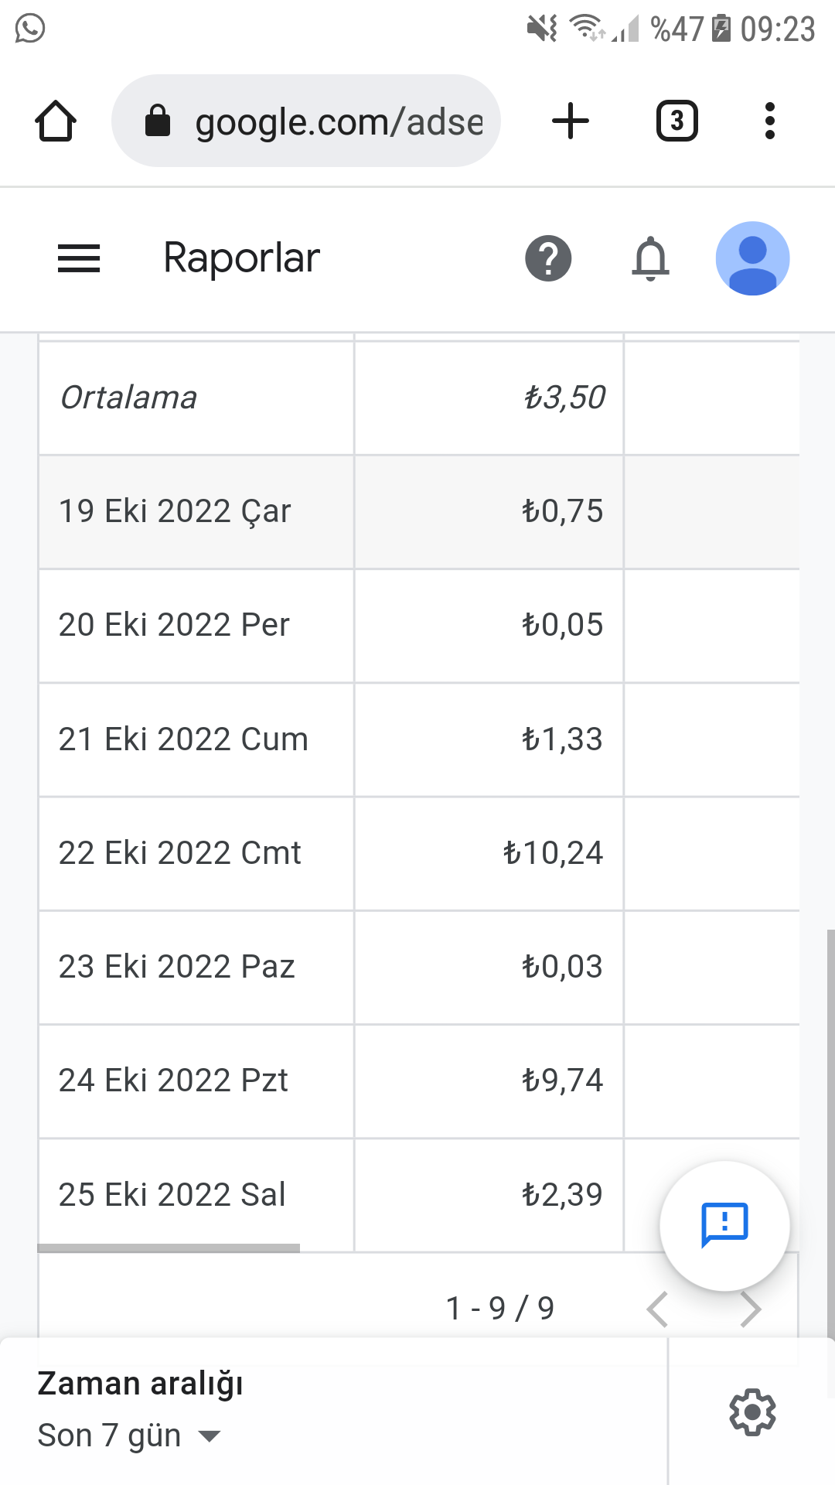Open the tab switcher showing 3 tabs
The image size is (835, 1485).
point(677,121)
